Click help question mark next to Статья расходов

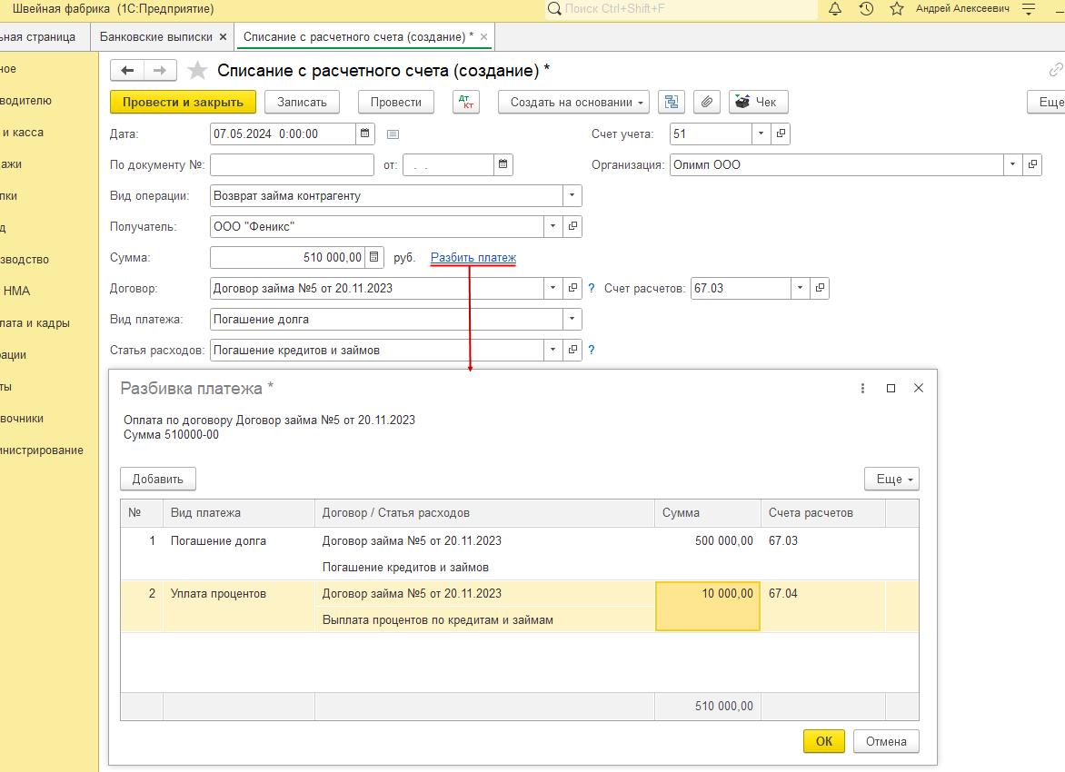click(x=591, y=350)
